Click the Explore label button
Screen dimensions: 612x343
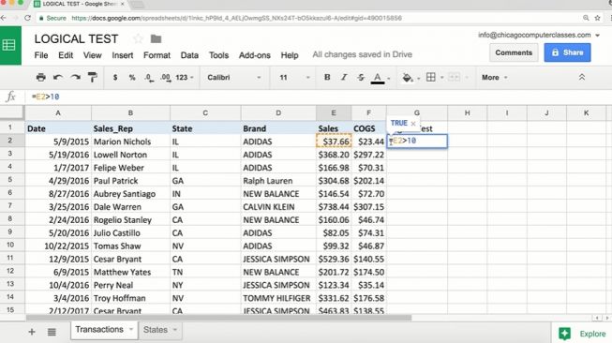click(592, 334)
